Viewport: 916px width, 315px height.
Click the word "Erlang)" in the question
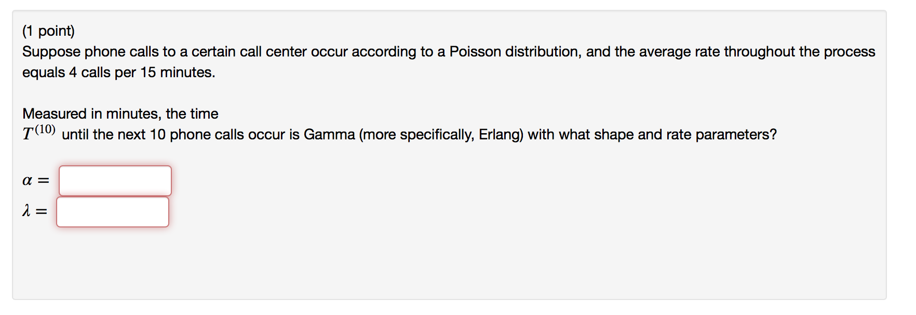click(501, 135)
